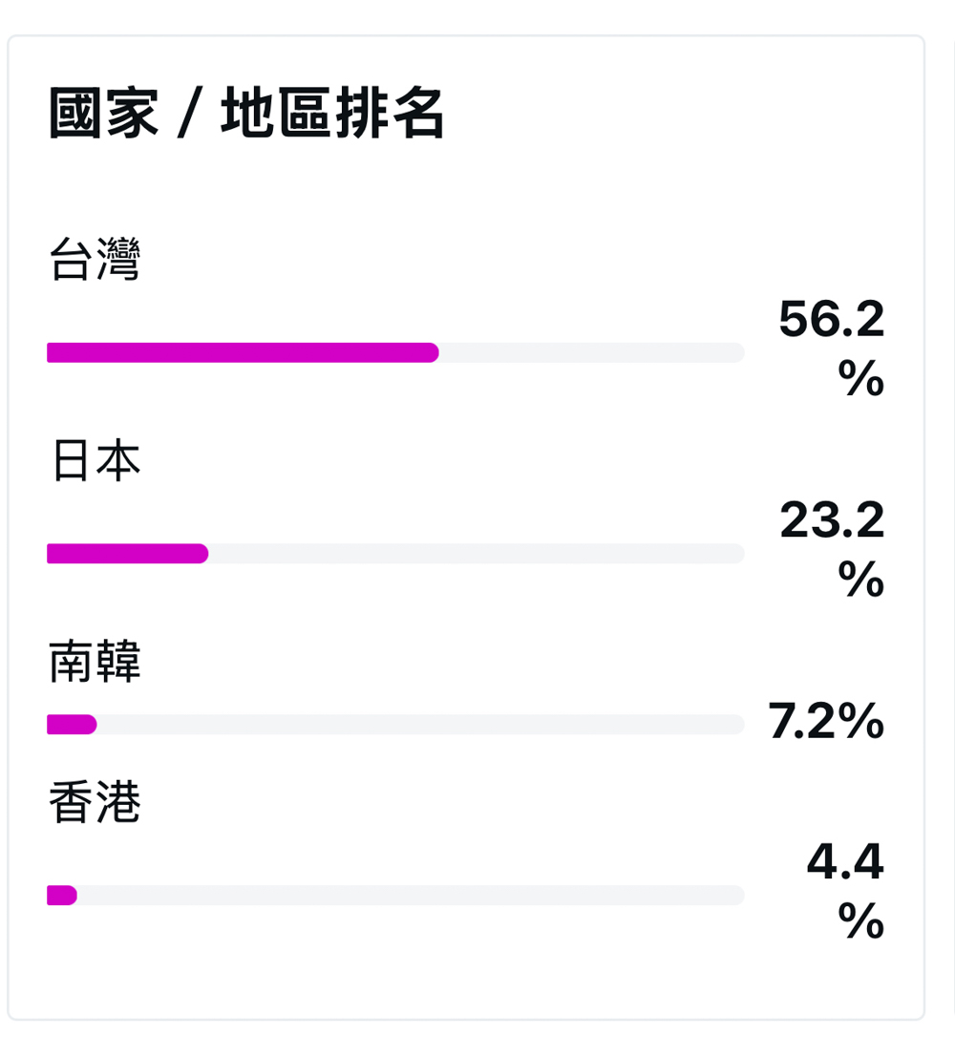Viewport: 955px width, 1057px height.
Task: Click the unfilled gray track of 香港 bar
Action: click(x=411, y=896)
